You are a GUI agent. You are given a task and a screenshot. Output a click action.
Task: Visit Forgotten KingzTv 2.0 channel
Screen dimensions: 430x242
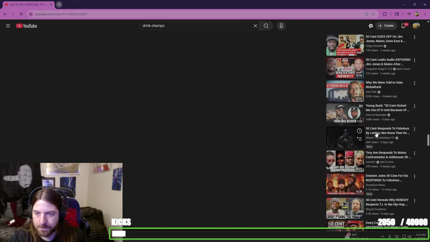pyautogui.click(x=379, y=69)
